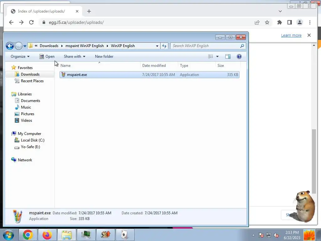Open Chrome's tab search chevron

click(280, 11)
